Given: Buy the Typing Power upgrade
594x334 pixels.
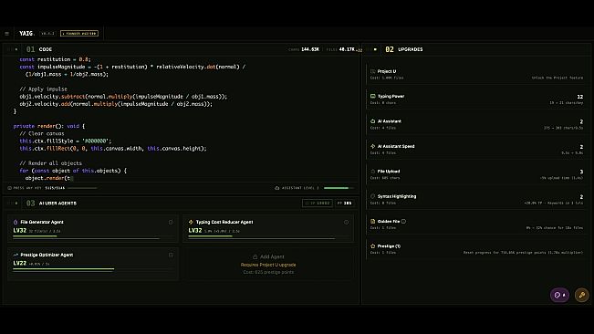Looking at the screenshot, I should pos(476,99).
